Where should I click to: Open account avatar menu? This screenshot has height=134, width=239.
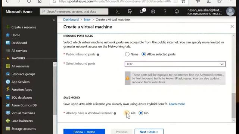click(230, 12)
